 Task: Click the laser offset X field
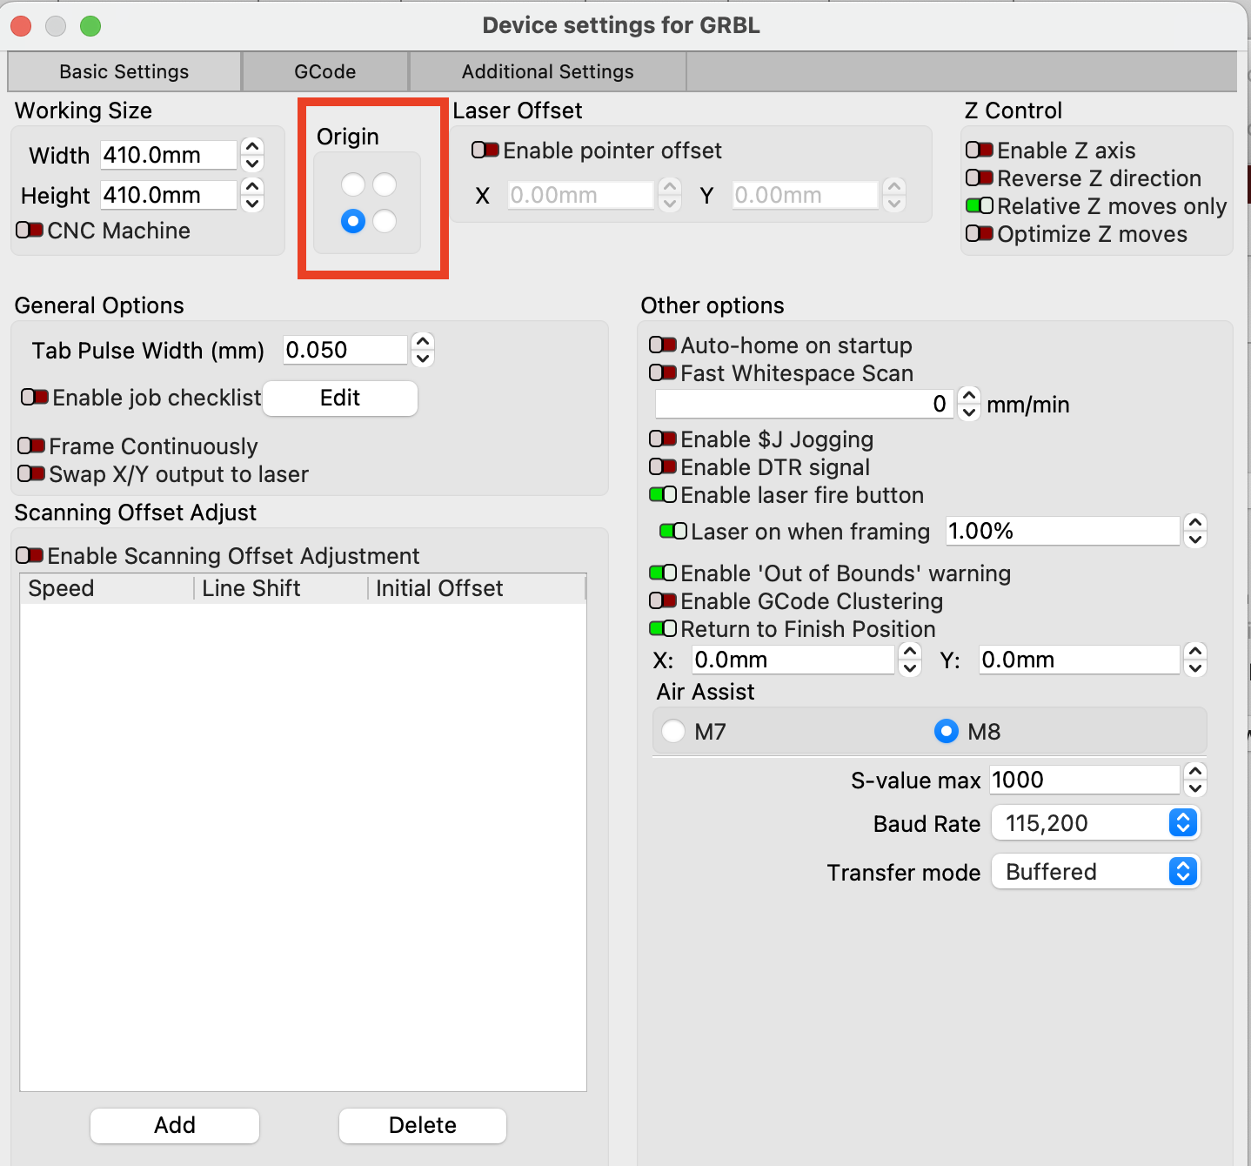(580, 195)
